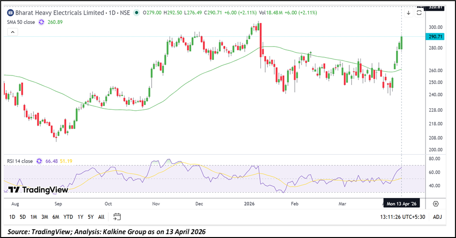The width and height of the screenshot is (456, 238).
Task: Click the maximize chart pane icon
Action: click(419, 13)
